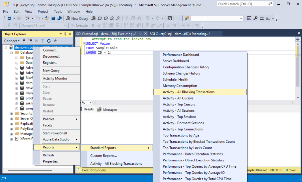The width and height of the screenshot is (302, 182).
Task: Open the Connect dropdown in Object Explorer
Action: click(x=12, y=41)
